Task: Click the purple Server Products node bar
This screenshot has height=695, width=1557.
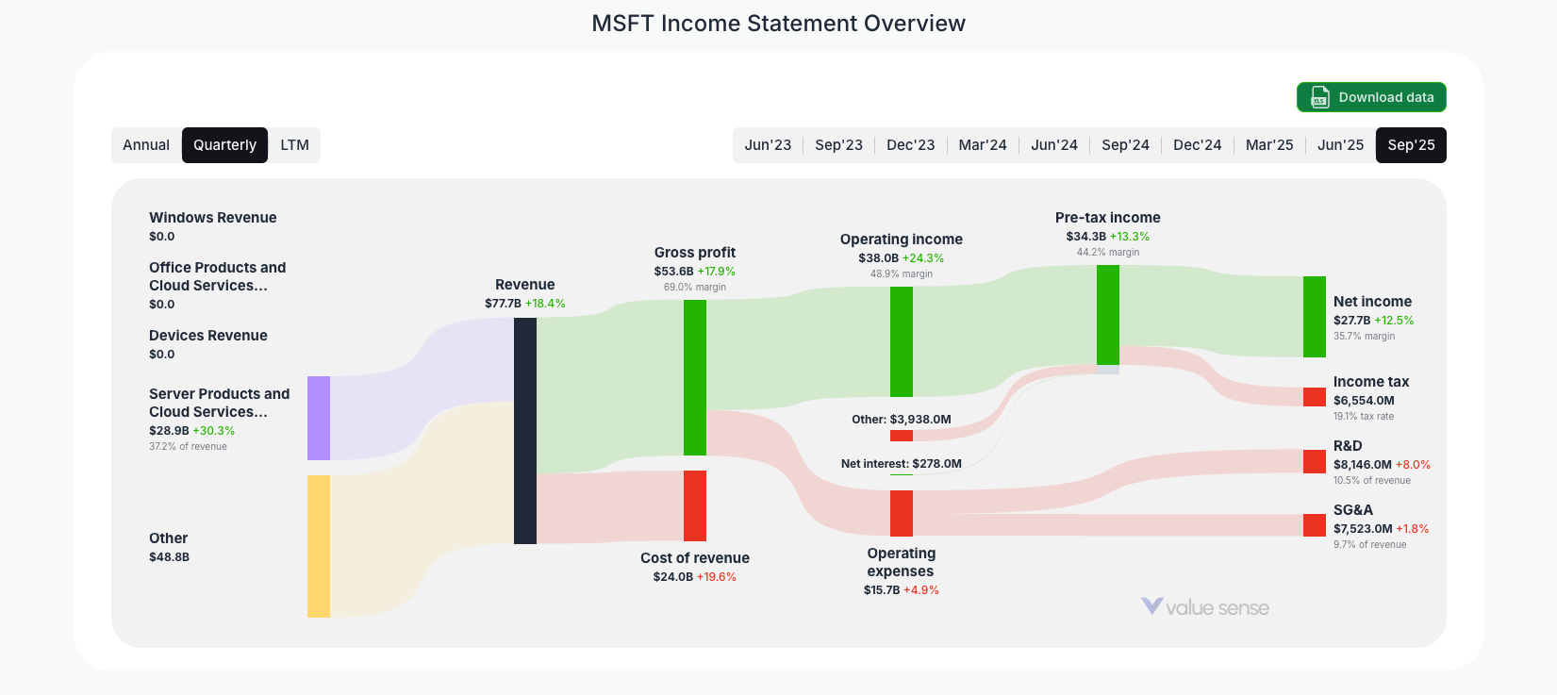Action: click(x=319, y=418)
